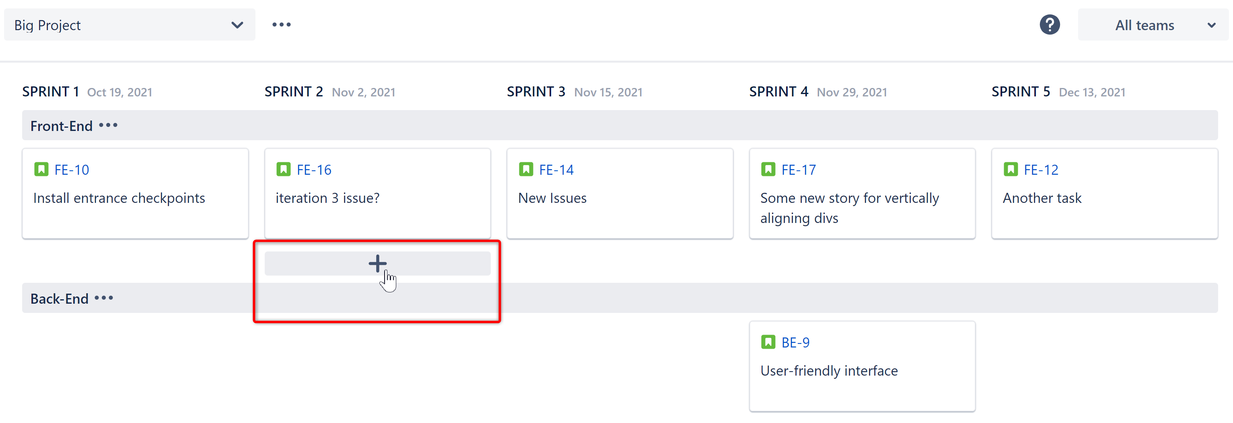Click the story icon on FE-12
This screenshot has width=1233, height=423.
(1011, 169)
